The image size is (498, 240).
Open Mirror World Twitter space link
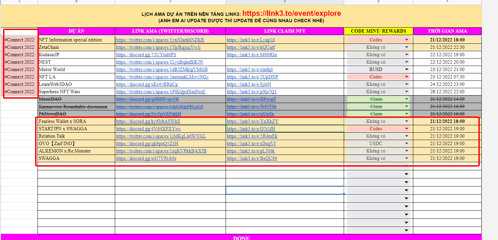pos(162,69)
